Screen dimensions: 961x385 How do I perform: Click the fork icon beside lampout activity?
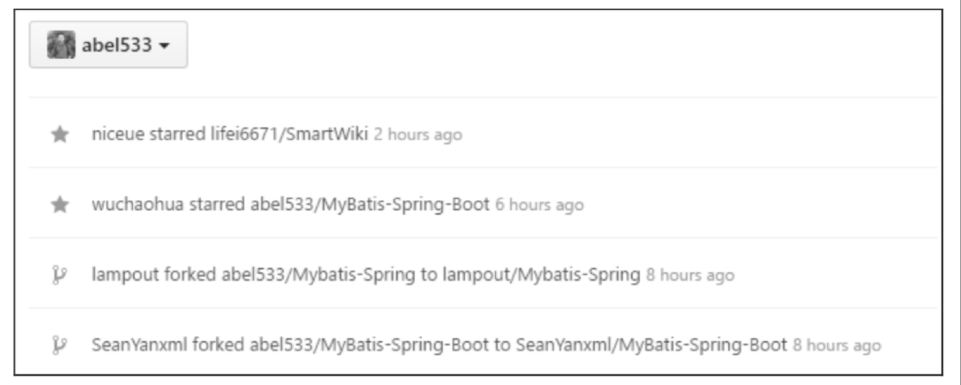pyautogui.click(x=59, y=275)
